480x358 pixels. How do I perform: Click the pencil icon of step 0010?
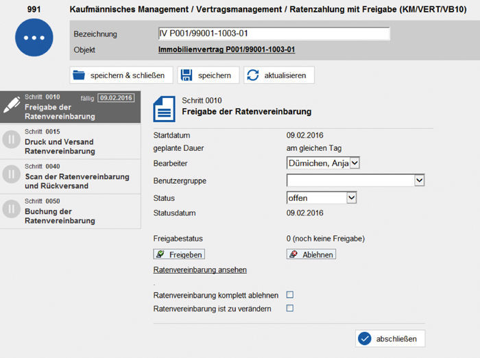(11, 106)
